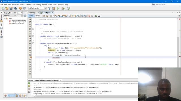Image resolution: width=181 pixels, height=101 pixels.
Task: Collapse displayStudentDetail fold at line 26
Action: [33, 43]
